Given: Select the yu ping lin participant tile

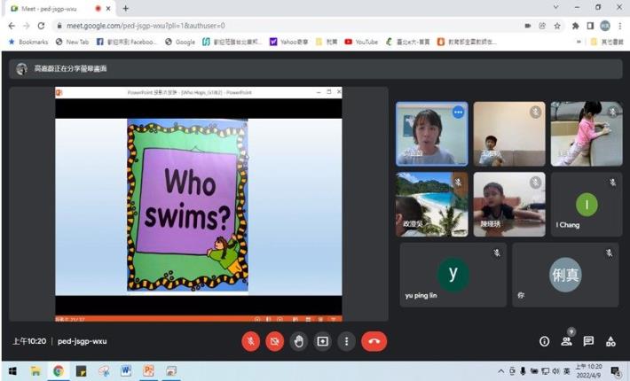Looking at the screenshot, I should [x=453, y=275].
